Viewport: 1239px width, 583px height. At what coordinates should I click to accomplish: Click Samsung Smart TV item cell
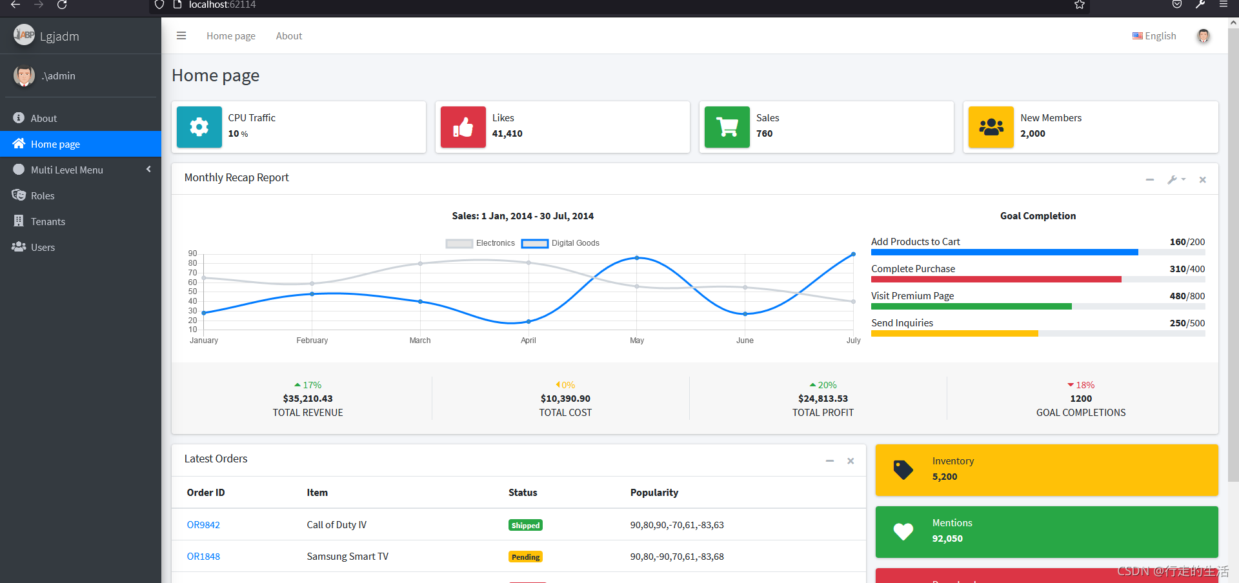(348, 557)
